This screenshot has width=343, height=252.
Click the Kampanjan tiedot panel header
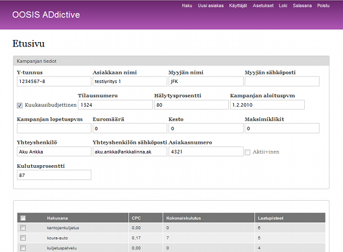(x=171, y=61)
